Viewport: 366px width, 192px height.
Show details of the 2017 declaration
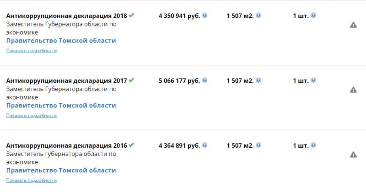(32, 116)
